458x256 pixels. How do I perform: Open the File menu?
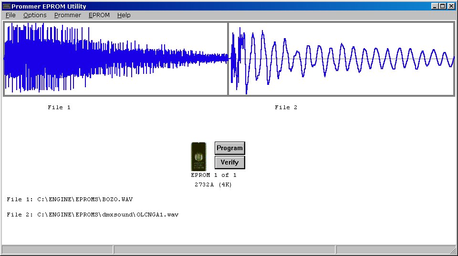[10, 15]
